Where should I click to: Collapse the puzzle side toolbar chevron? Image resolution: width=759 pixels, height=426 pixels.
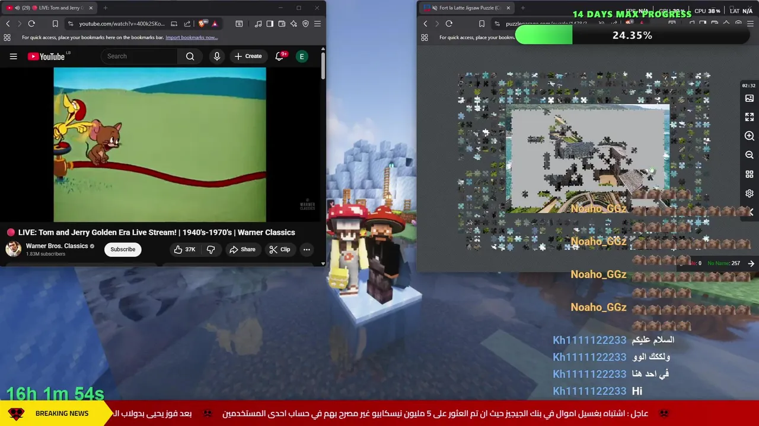[751, 212]
